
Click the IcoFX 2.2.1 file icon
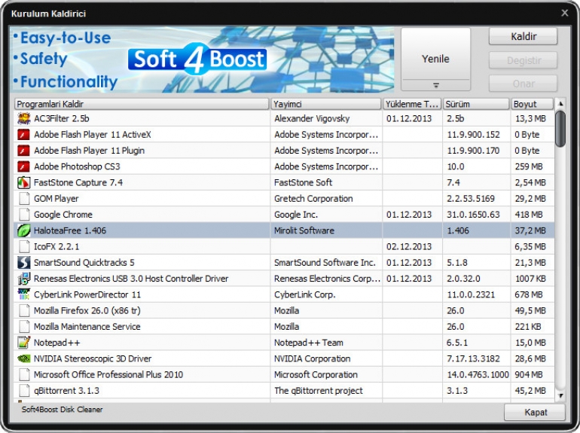(24, 246)
